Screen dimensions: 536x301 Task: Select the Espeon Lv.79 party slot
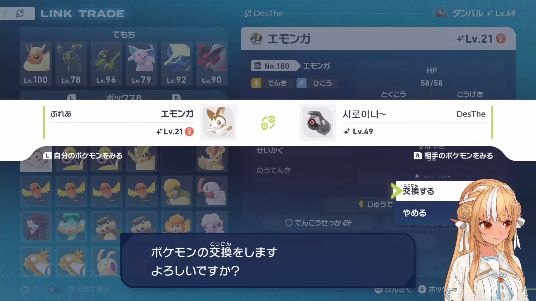point(142,64)
